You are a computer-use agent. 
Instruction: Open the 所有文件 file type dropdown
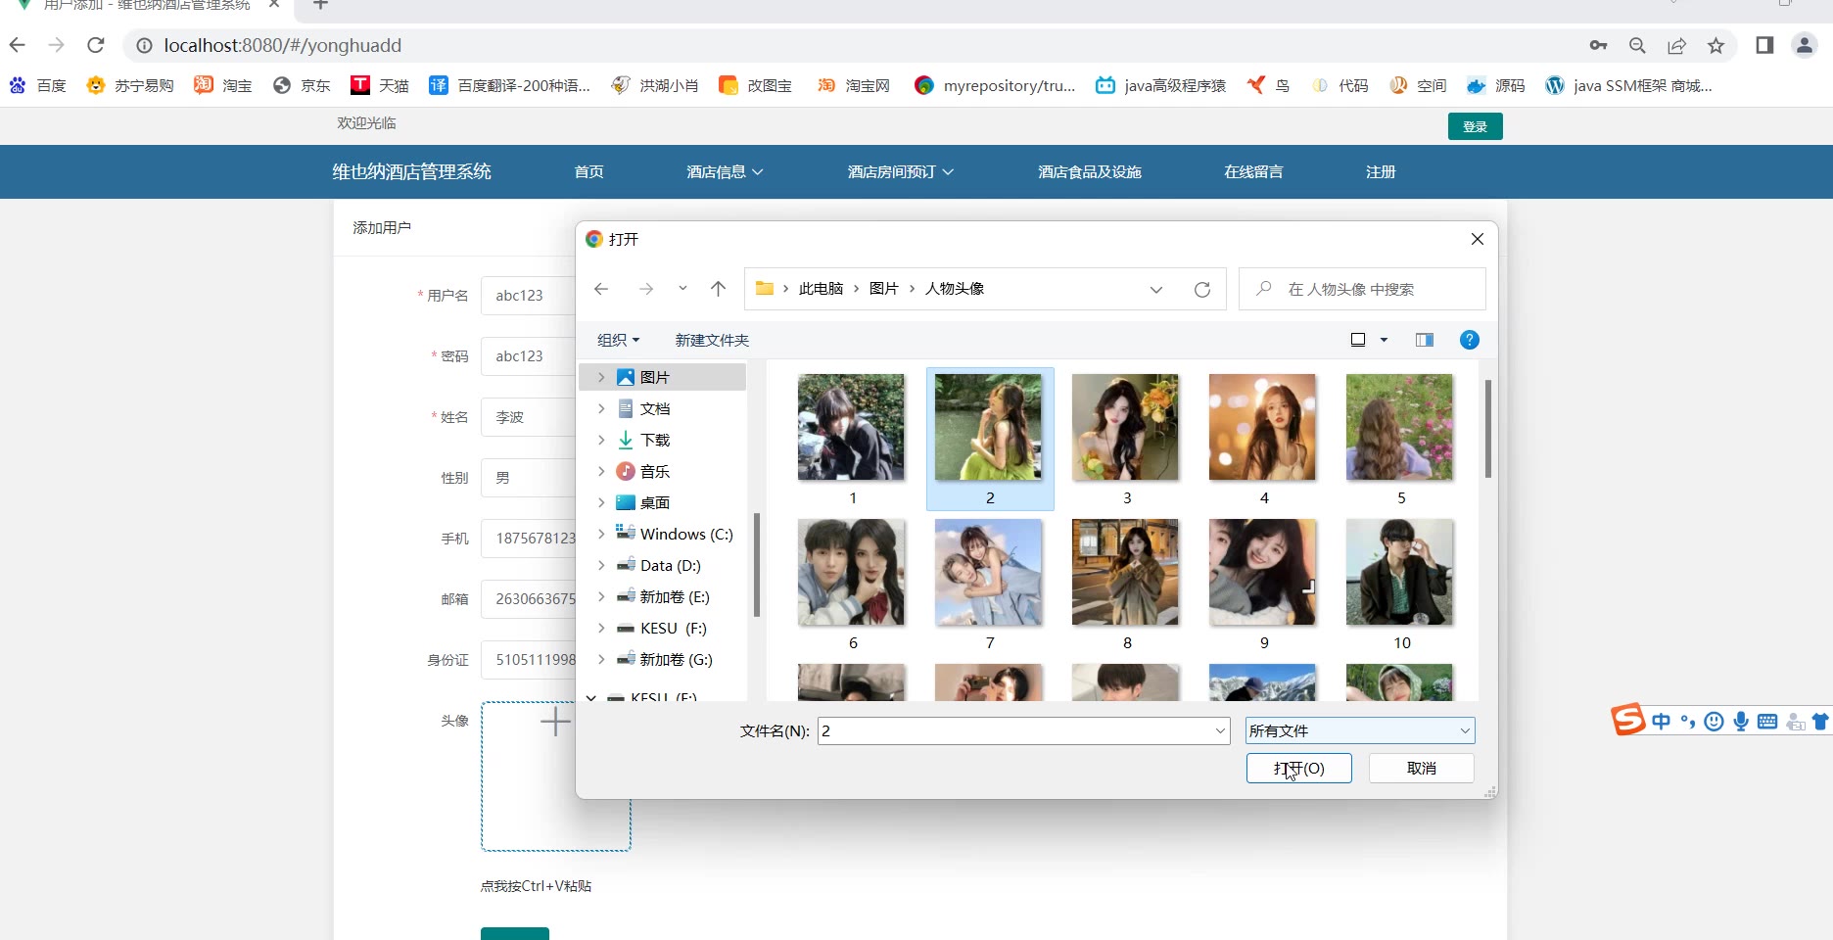pos(1360,730)
